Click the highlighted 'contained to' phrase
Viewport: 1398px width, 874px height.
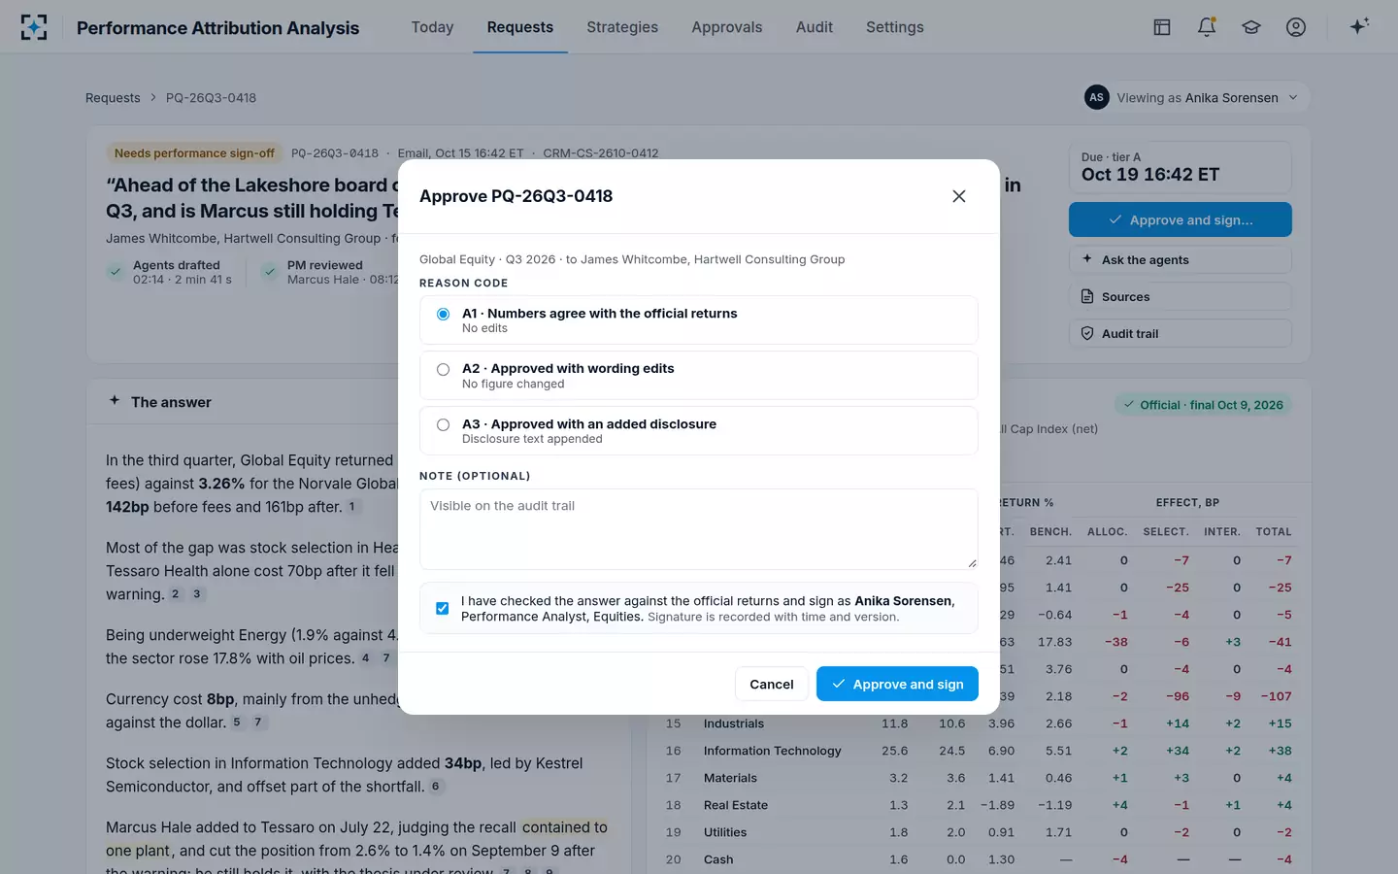pyautogui.click(x=564, y=827)
